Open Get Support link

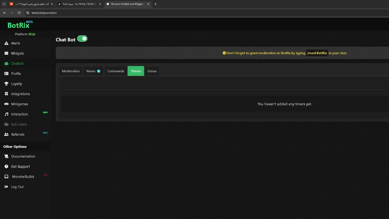click(20, 166)
